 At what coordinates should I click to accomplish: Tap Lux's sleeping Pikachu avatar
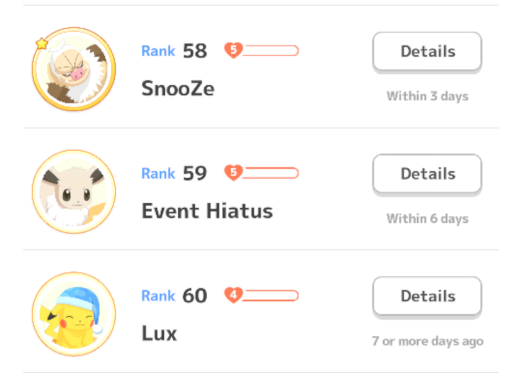74,314
